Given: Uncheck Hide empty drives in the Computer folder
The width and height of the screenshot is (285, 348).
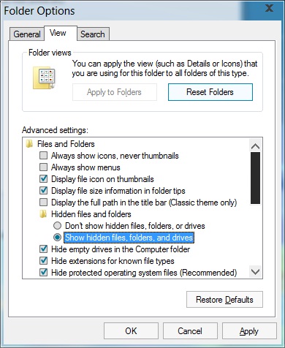Looking at the screenshot, I should pos(43,249).
